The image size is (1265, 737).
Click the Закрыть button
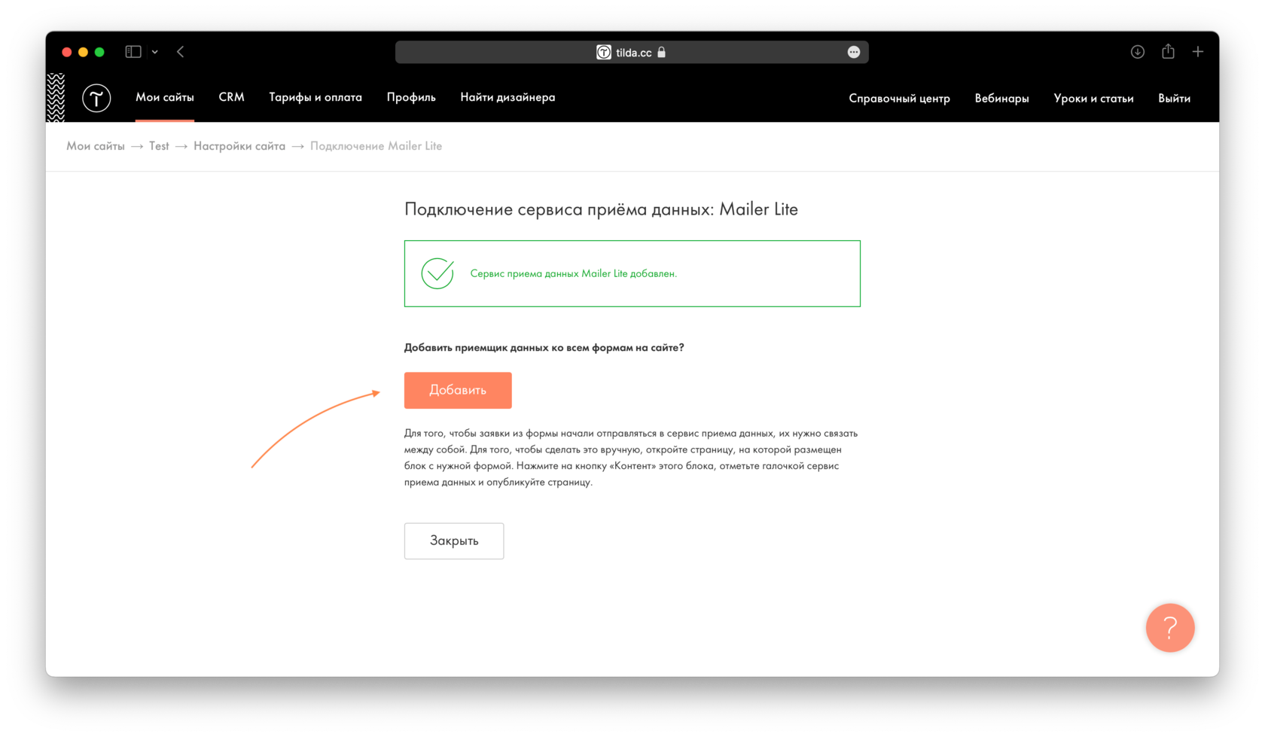453,541
